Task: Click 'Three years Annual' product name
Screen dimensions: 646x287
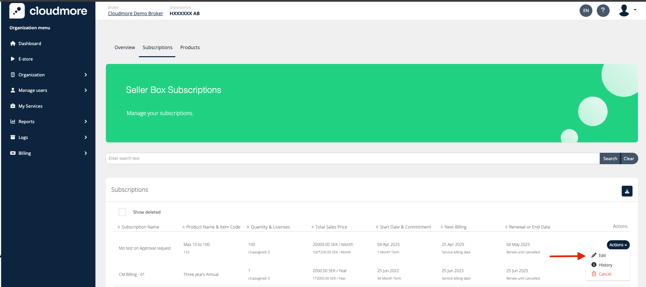Action: click(201, 275)
